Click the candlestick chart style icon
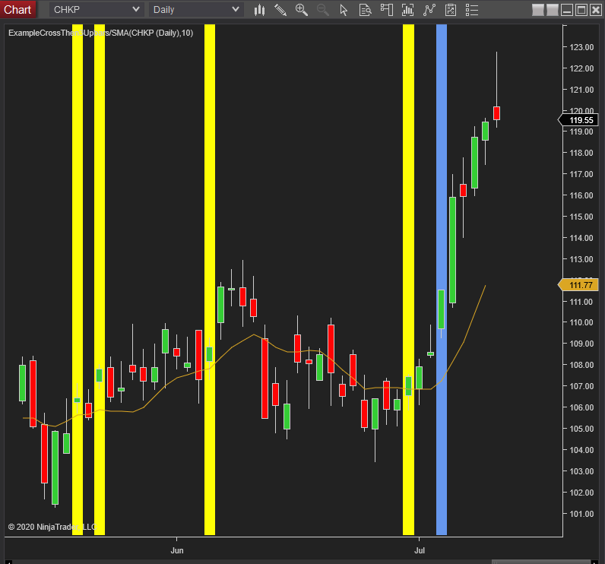605x564 pixels. coord(260,10)
